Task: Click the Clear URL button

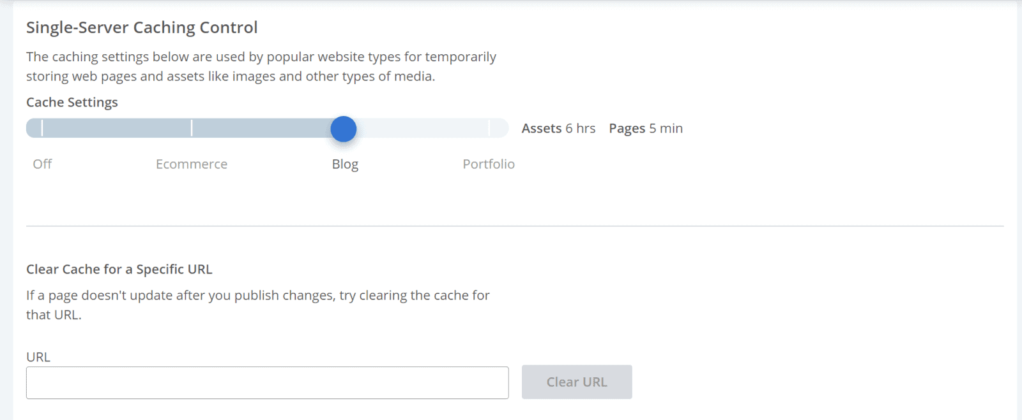Action: 577,382
